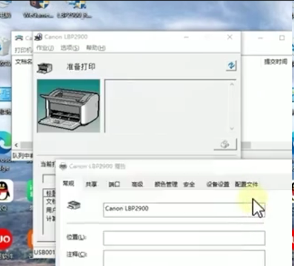Close the Canon LBP2900 status window
Image resolution: width=294 pixels, height=266 pixels.
point(230,37)
